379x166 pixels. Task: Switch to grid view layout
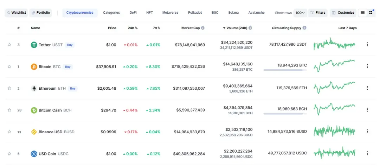371,13
